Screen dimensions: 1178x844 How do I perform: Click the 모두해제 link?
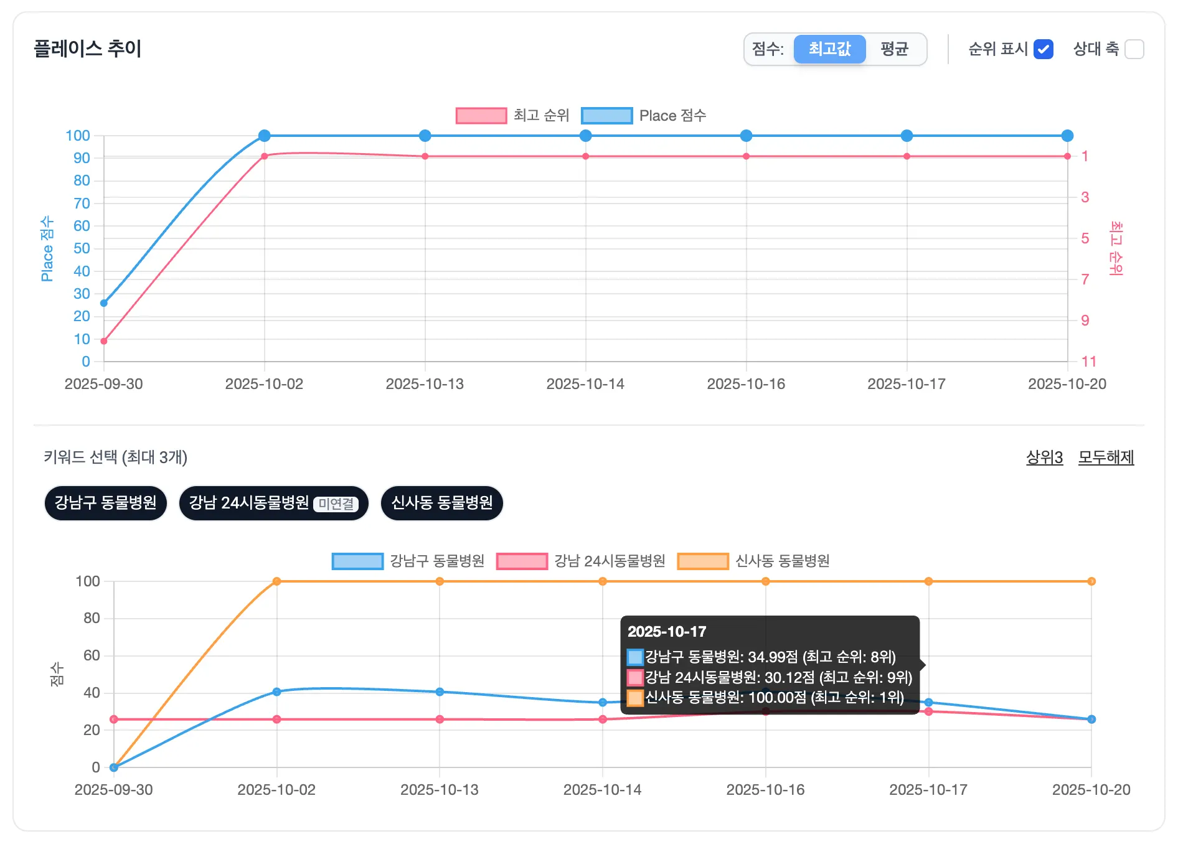click(x=1106, y=457)
